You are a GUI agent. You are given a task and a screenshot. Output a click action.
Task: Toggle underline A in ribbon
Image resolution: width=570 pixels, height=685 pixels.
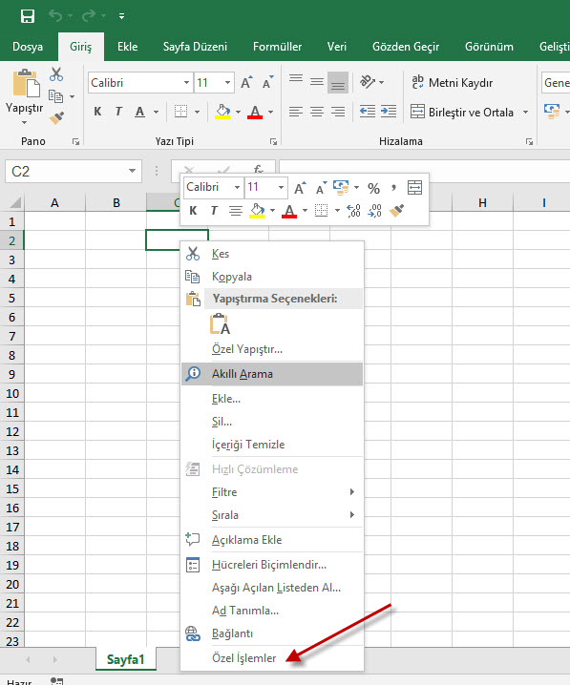[x=140, y=112]
